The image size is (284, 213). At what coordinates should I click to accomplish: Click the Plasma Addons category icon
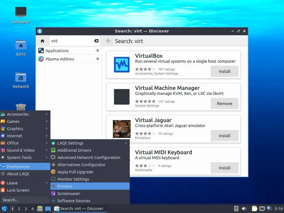point(41,59)
